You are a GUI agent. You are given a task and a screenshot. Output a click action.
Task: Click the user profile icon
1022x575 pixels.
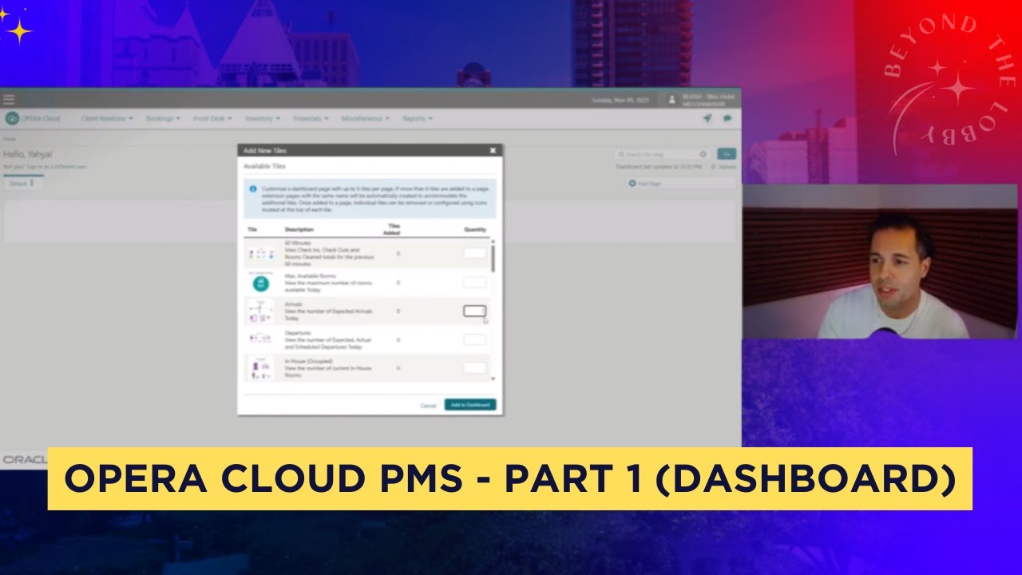tap(671, 100)
